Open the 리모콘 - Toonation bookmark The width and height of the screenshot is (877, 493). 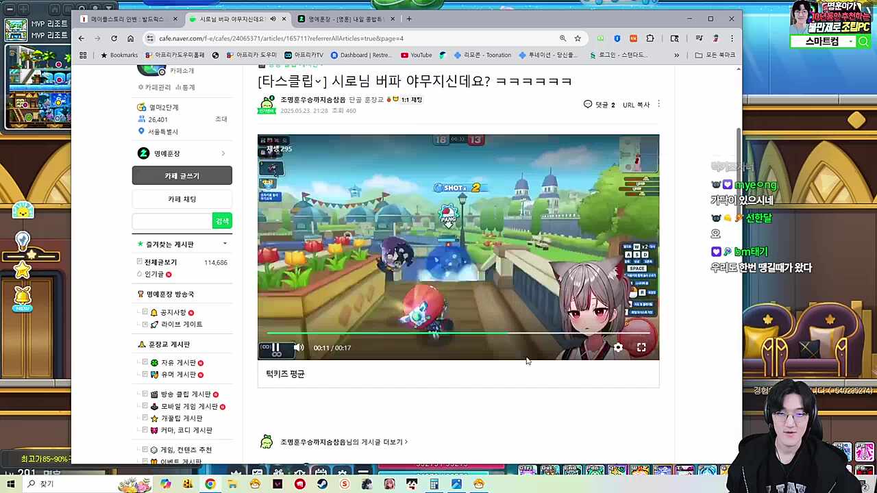(x=482, y=55)
